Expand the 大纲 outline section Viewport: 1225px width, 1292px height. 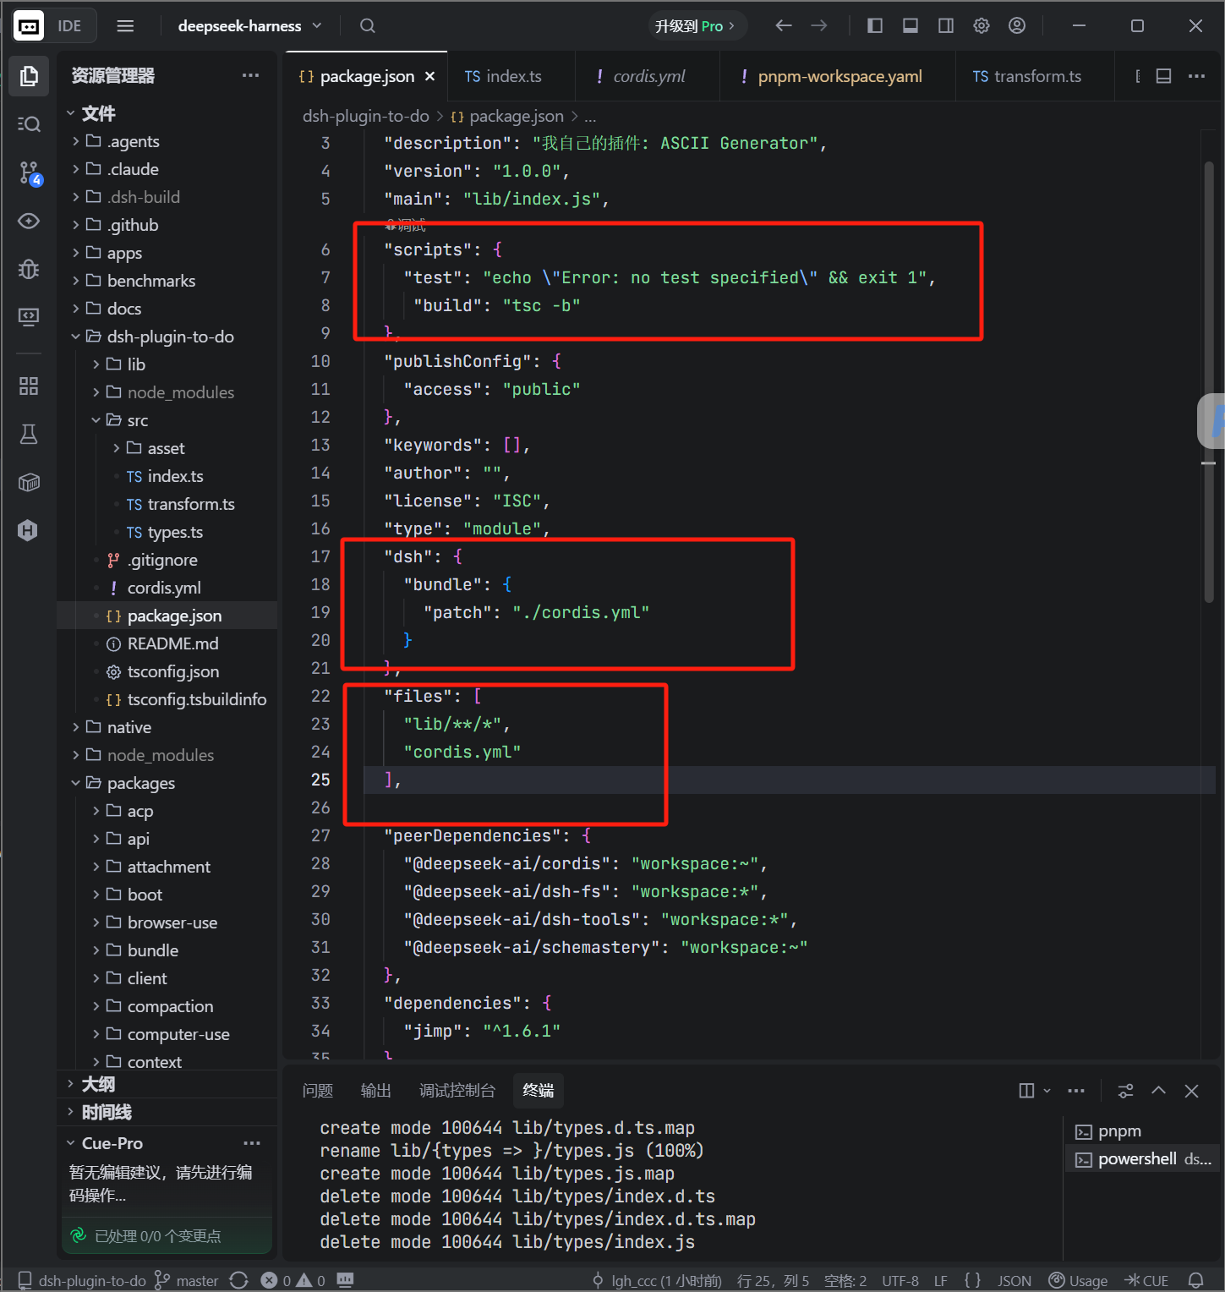[x=98, y=1084]
